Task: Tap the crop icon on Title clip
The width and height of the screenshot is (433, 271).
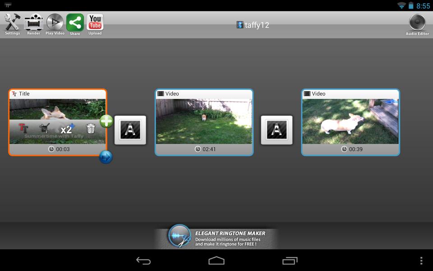Action: [45, 128]
